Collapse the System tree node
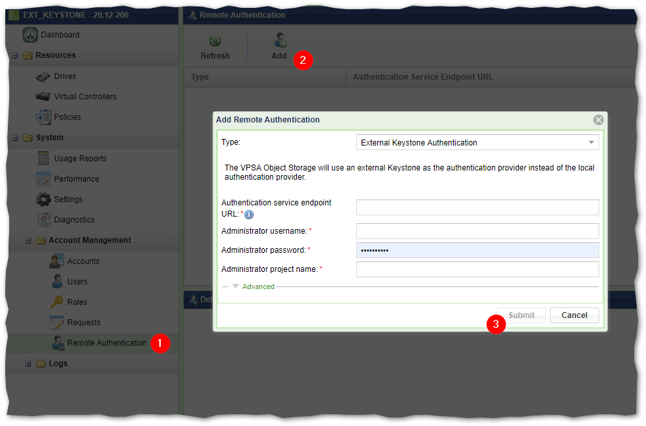646x426 pixels. [15, 138]
